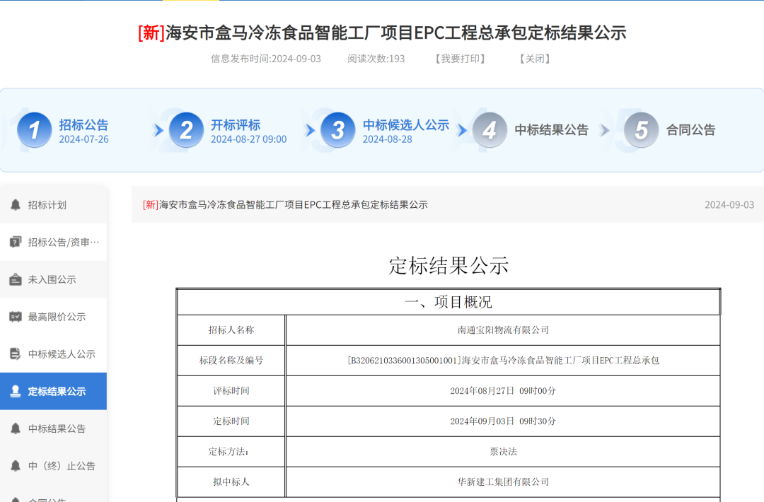Screen dimensions: 764x502
Task: Open the 中标候选人公示 step link
Action: coord(405,125)
